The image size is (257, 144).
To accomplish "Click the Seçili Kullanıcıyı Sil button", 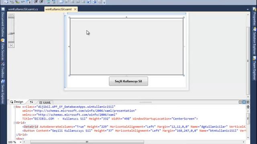I will [128, 81].
